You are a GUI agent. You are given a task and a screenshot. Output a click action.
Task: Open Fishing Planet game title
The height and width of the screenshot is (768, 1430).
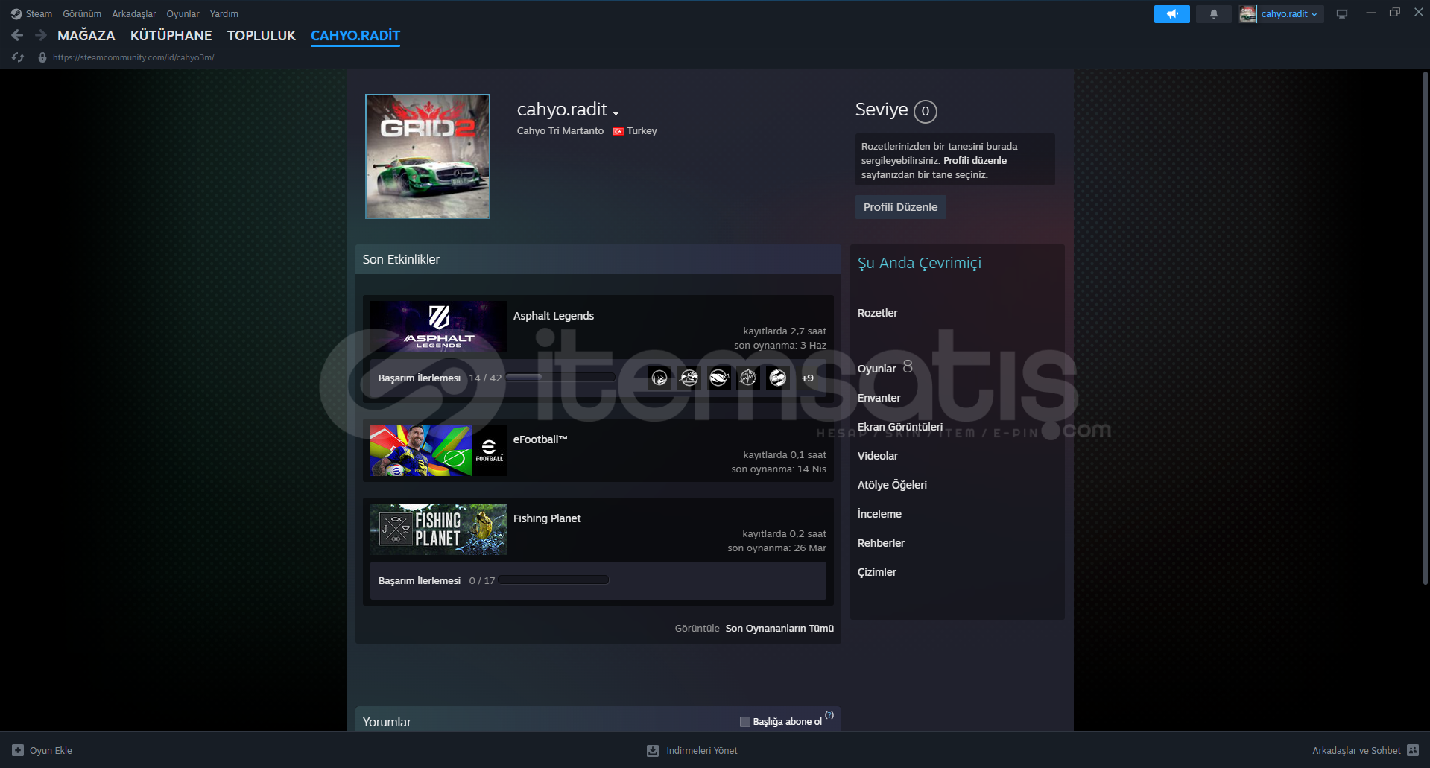(547, 518)
